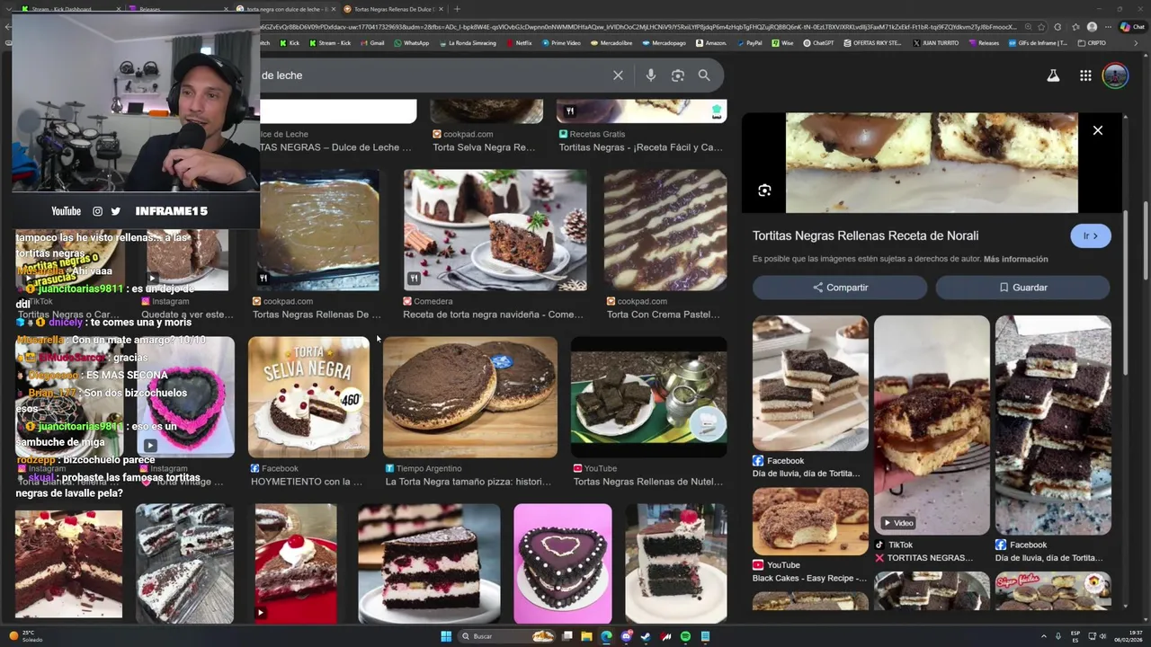
Task: Open Instagram icon on stream overlay
Action: (x=97, y=211)
